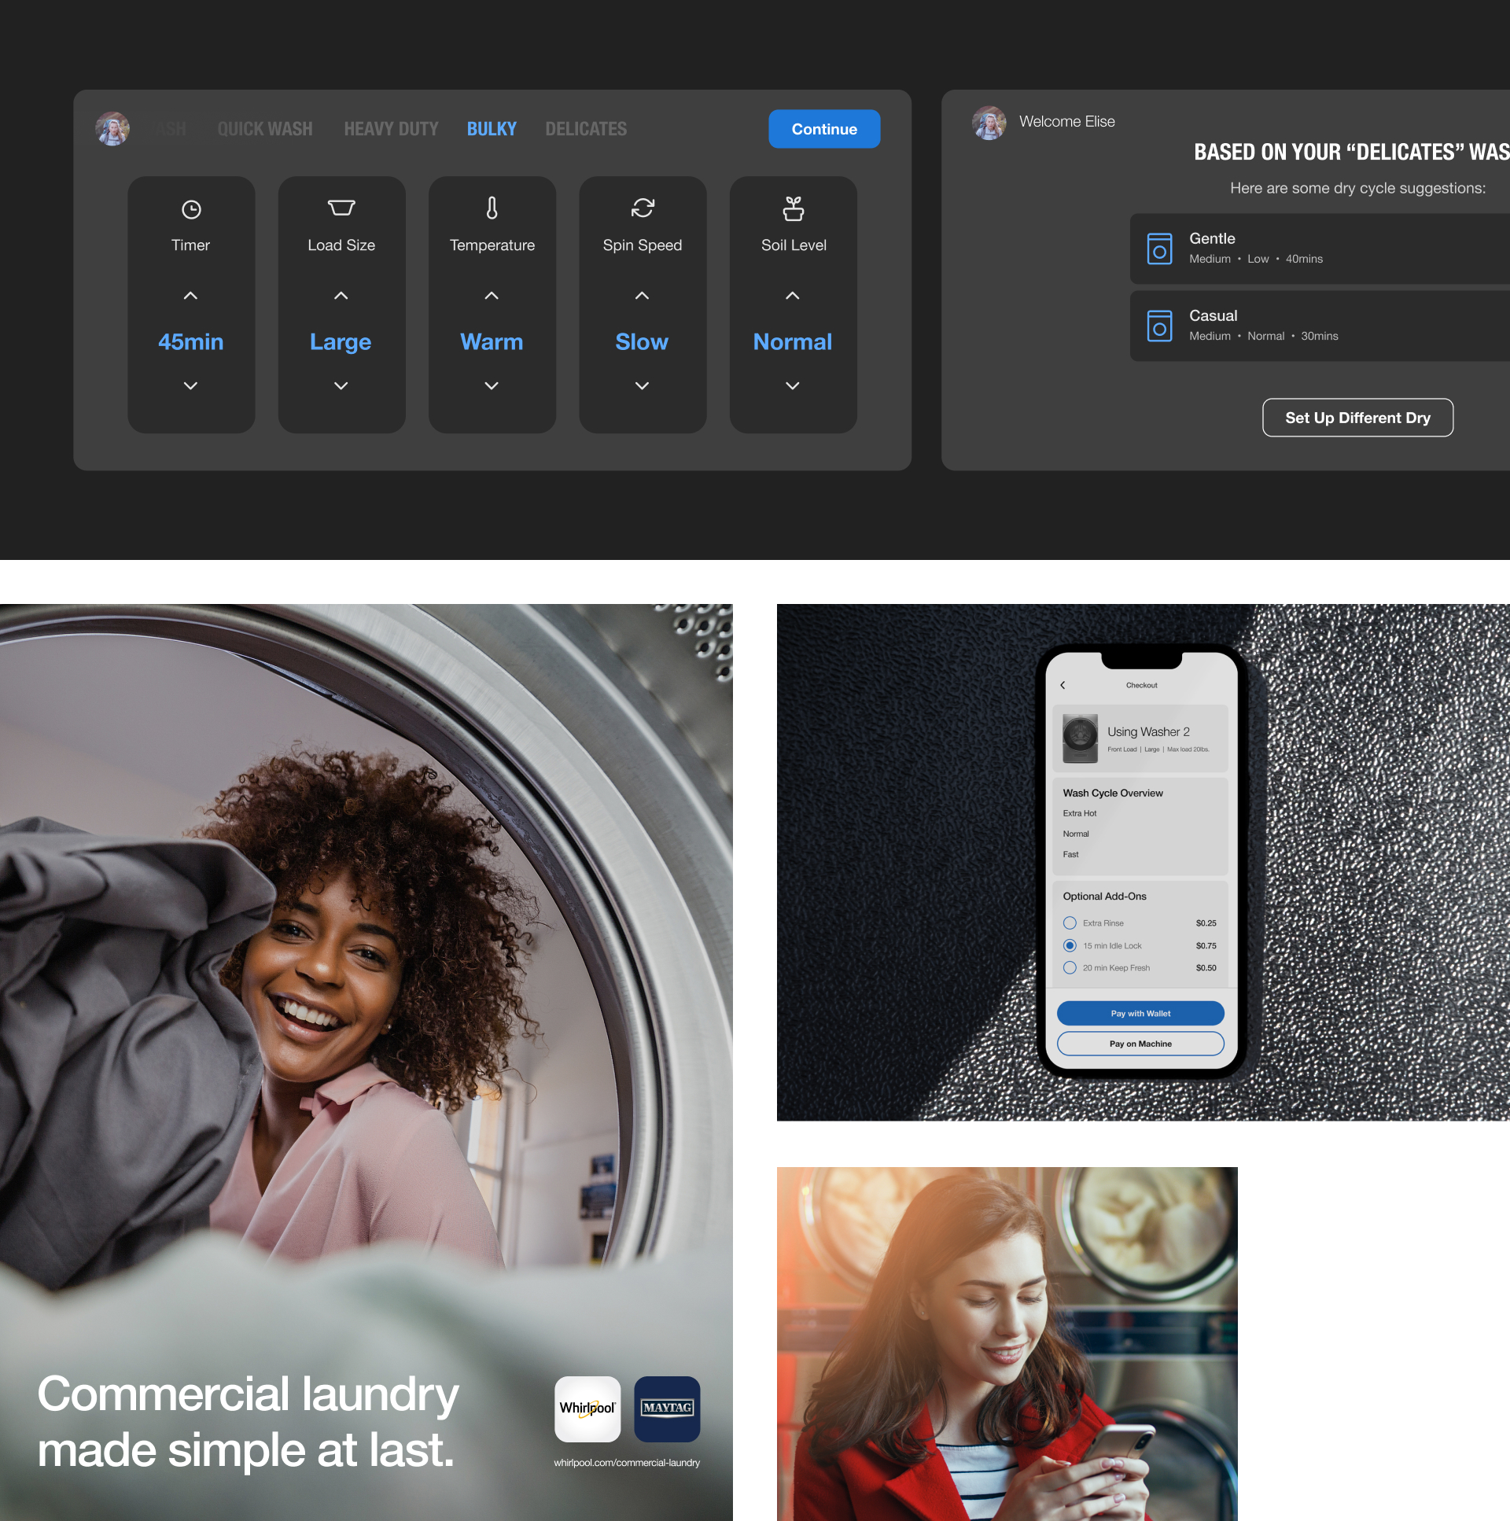Click the Fast line in overview
Image resolution: width=1510 pixels, height=1521 pixels.
click(1070, 854)
